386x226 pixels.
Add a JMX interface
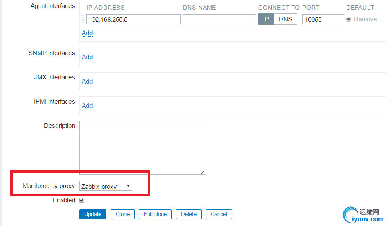coord(87,81)
